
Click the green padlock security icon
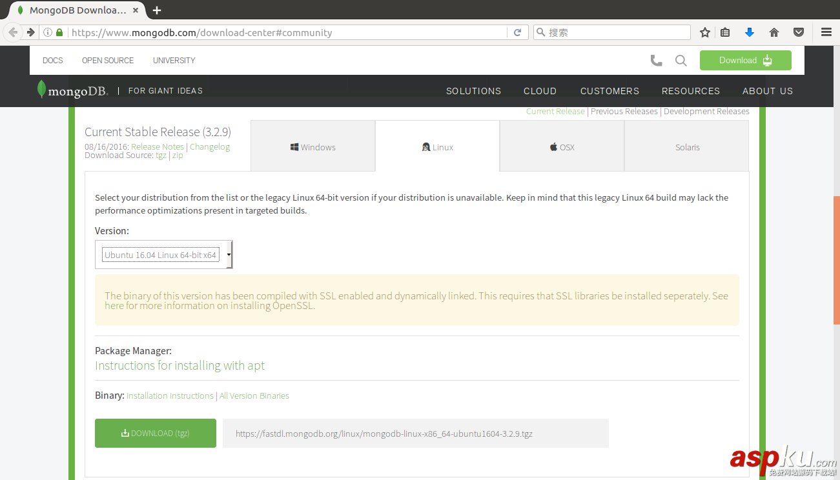tap(59, 32)
